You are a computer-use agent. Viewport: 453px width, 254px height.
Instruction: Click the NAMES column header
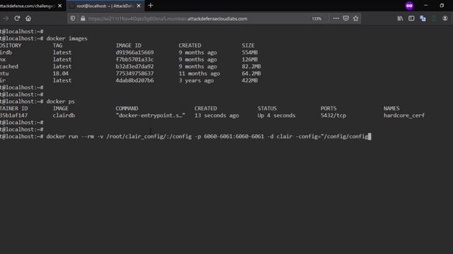tap(391, 109)
